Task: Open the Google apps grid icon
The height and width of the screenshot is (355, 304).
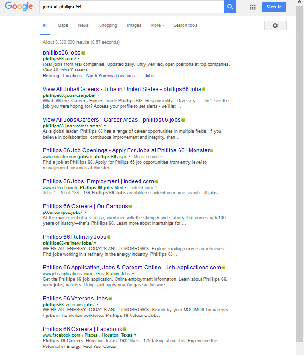Action: pyautogui.click(x=253, y=7)
